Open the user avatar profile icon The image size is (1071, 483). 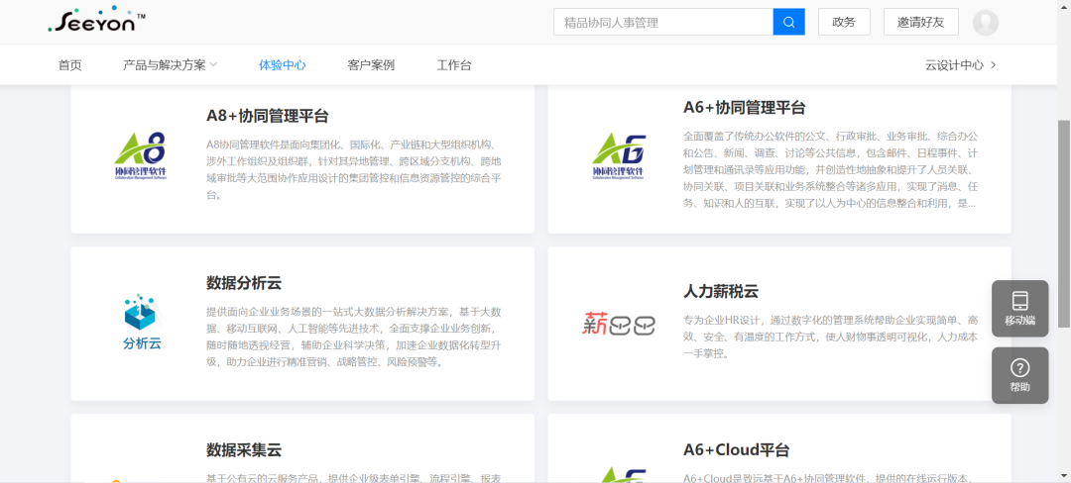[985, 22]
